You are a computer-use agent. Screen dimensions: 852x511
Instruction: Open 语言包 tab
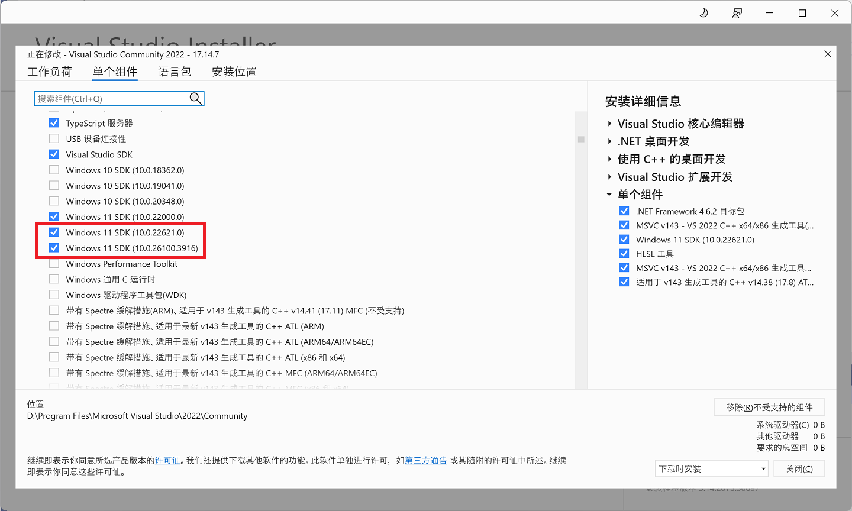(175, 72)
